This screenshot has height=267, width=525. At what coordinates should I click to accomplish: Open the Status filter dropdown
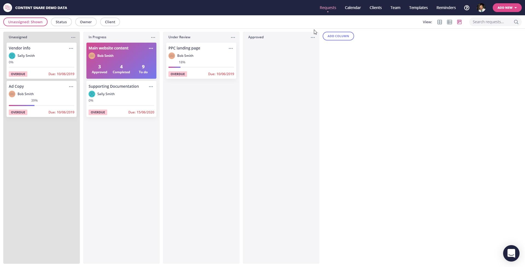pyautogui.click(x=61, y=22)
